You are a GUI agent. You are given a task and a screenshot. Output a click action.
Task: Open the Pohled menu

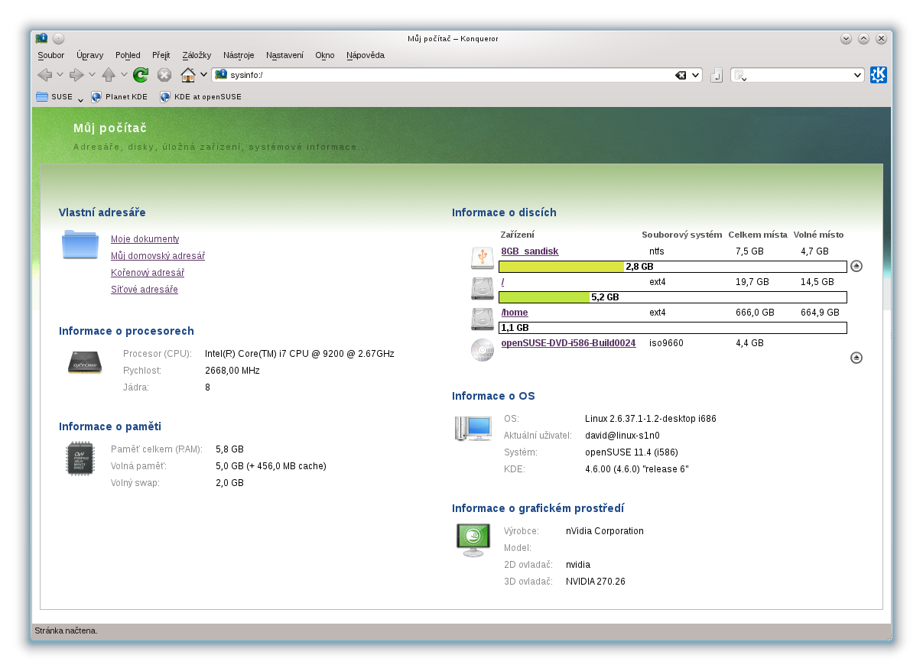(128, 55)
